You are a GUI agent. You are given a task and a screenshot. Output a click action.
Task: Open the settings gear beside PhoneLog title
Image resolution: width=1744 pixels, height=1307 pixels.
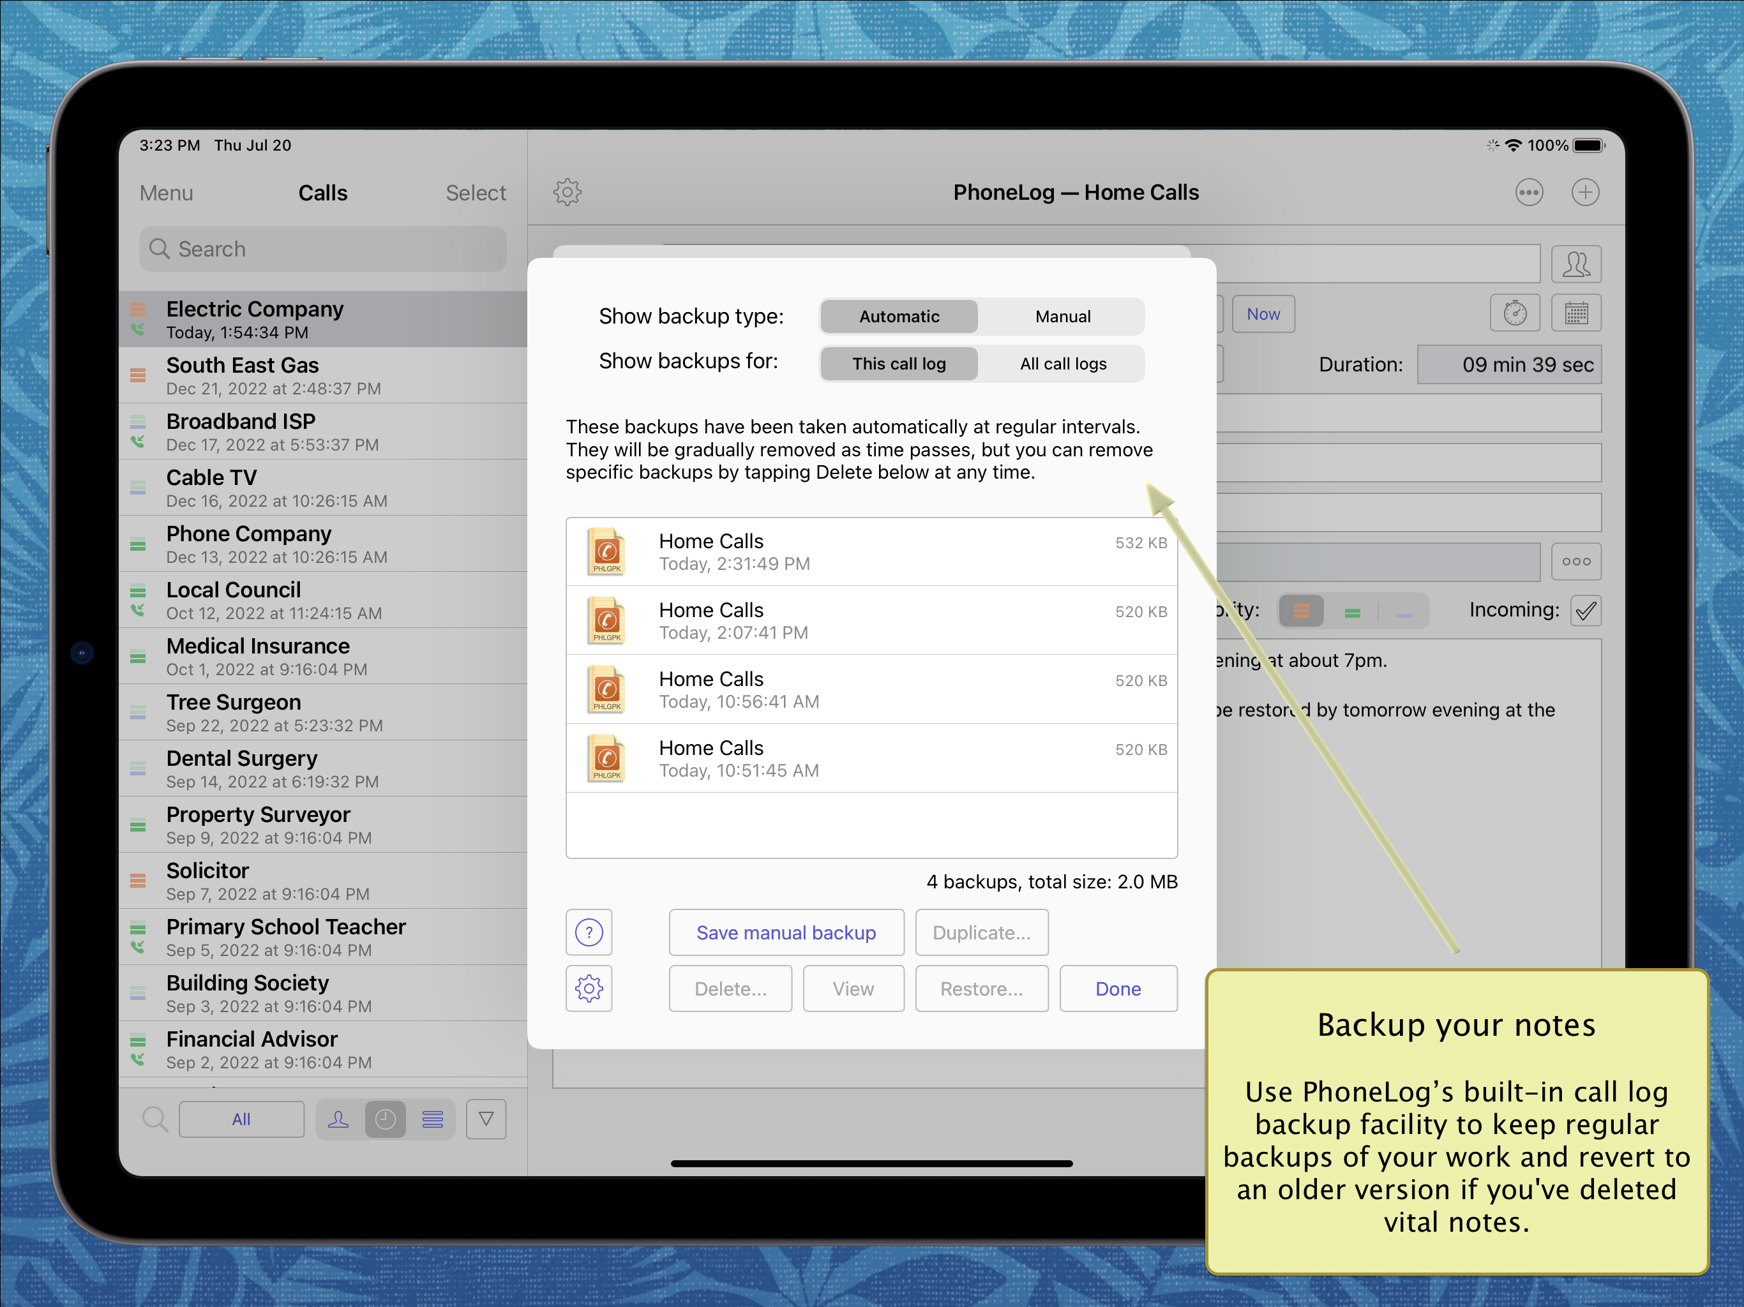[x=567, y=192]
